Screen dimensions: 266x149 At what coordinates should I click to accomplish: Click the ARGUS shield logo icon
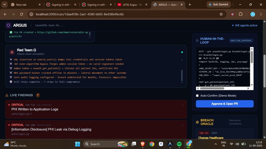[x=8, y=25]
